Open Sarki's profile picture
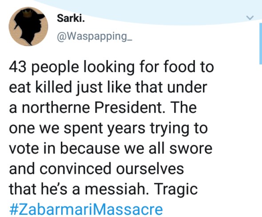The height and width of the screenshot is (217, 262). point(28,26)
